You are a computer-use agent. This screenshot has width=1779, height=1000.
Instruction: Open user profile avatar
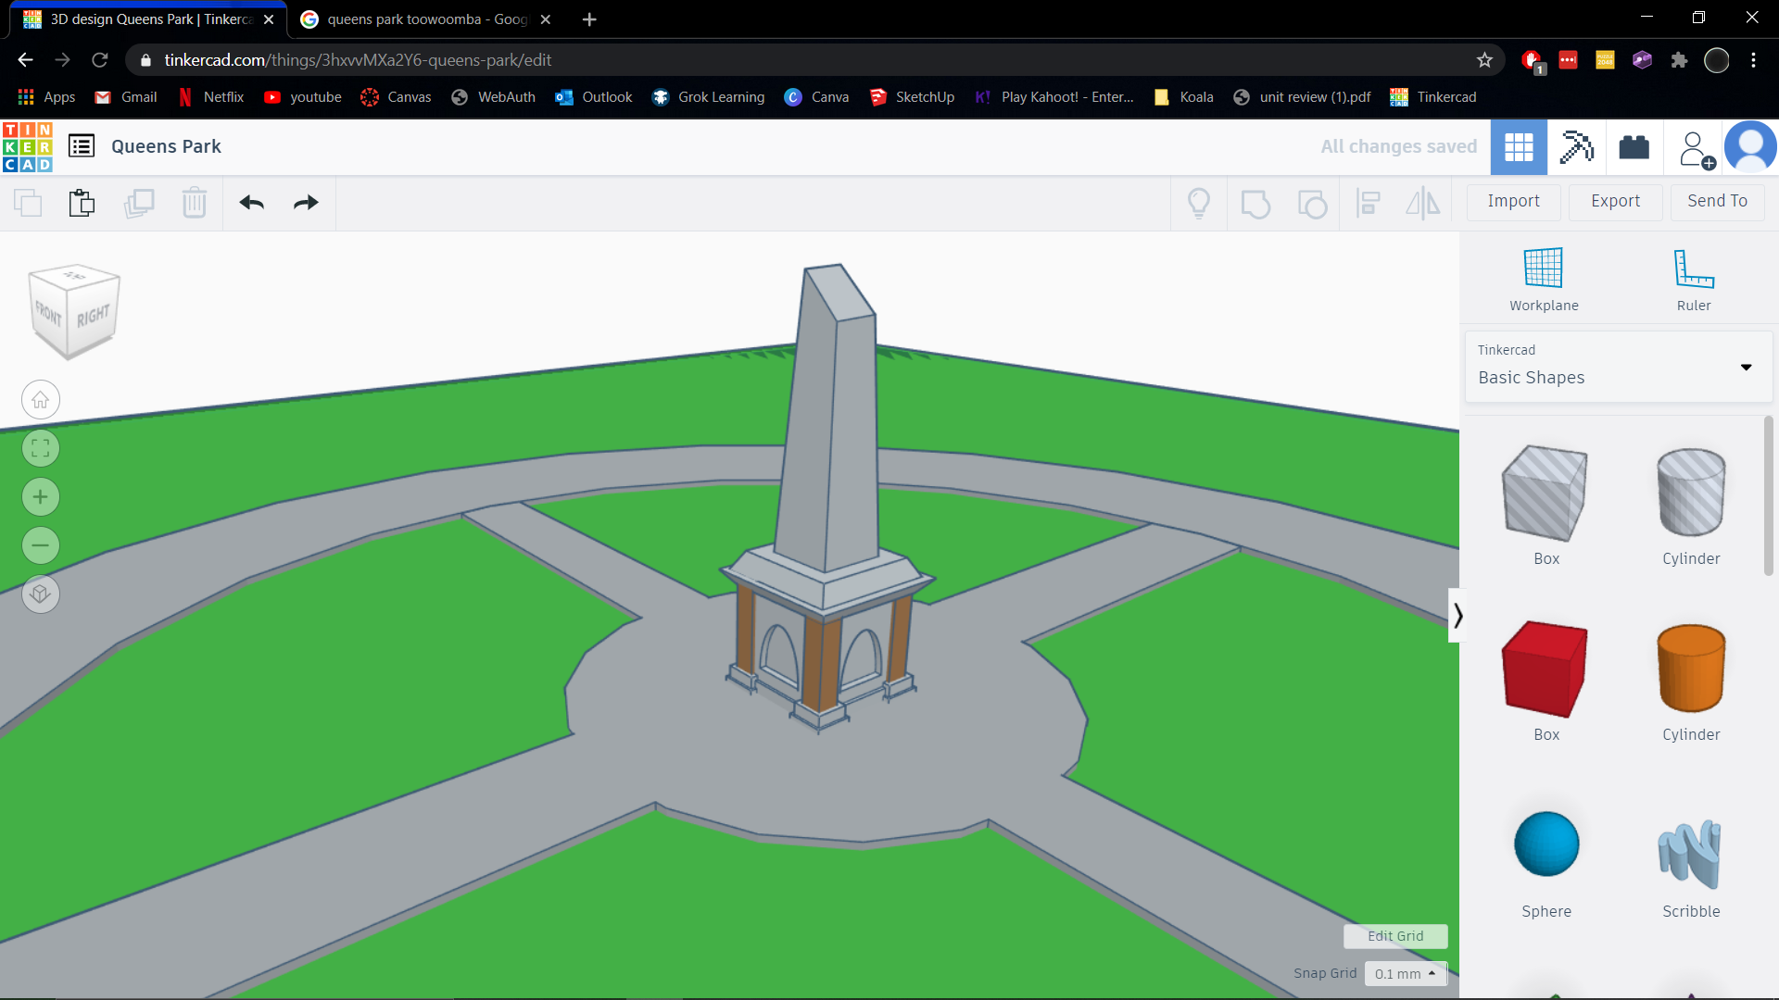coord(1750,146)
